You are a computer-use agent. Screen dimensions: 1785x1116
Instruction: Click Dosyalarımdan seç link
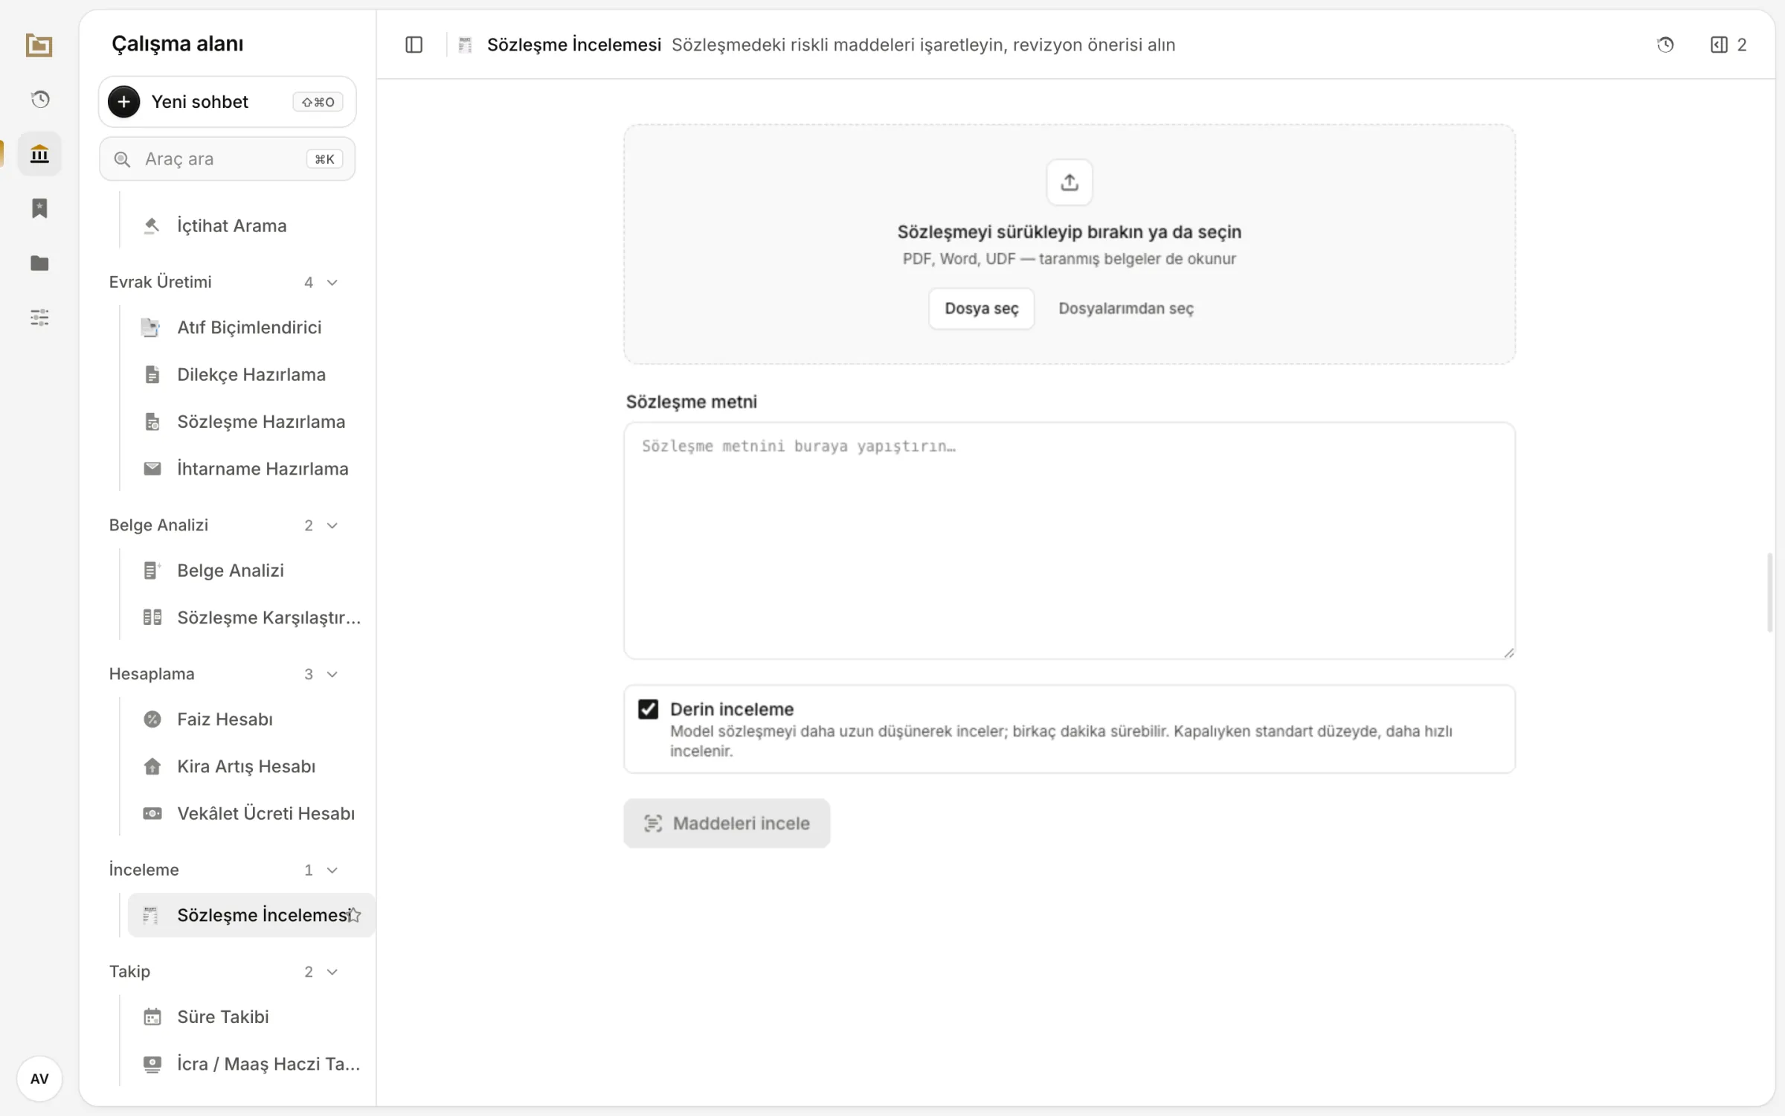pos(1125,309)
